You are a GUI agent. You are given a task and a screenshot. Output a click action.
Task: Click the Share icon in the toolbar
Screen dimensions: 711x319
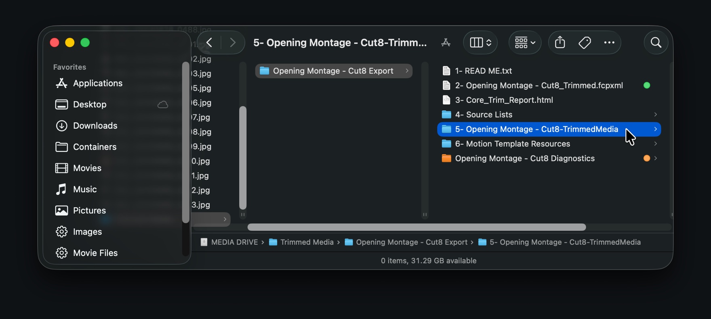560,42
